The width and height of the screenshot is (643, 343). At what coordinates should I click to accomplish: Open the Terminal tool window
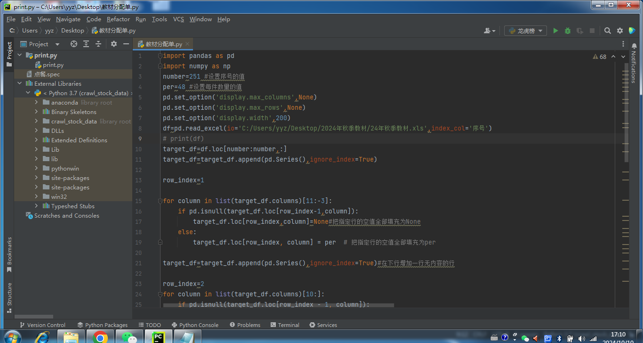tap(285, 325)
